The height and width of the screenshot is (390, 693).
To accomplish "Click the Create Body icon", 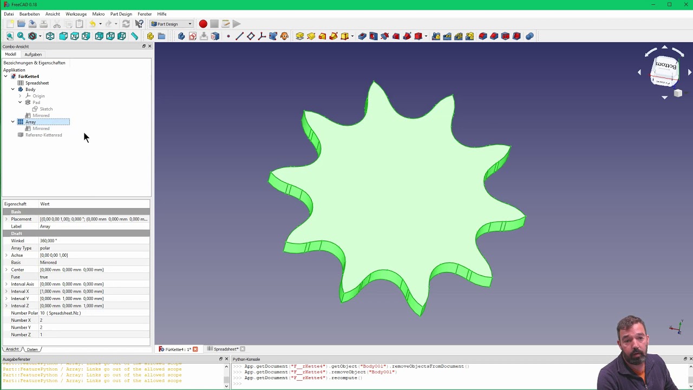I will click(x=181, y=36).
